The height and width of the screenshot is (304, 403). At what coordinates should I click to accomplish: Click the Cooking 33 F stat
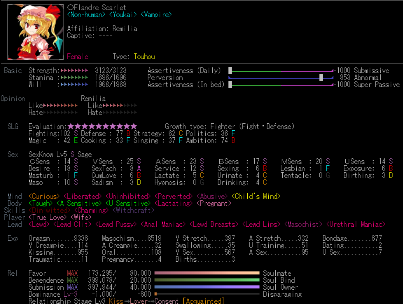pos(106,140)
